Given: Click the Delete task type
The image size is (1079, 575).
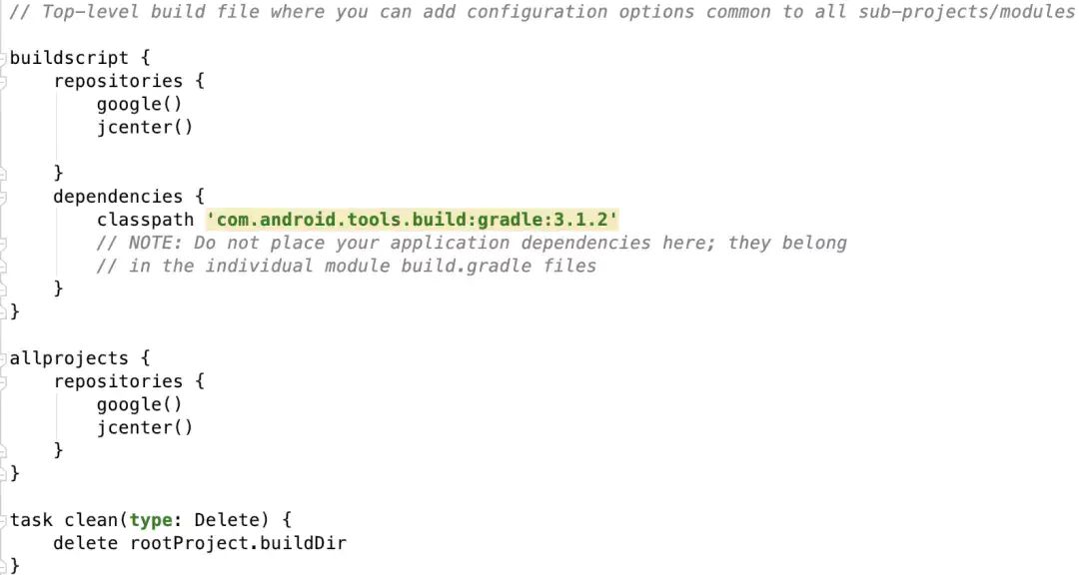Looking at the screenshot, I should pyautogui.click(x=226, y=520).
